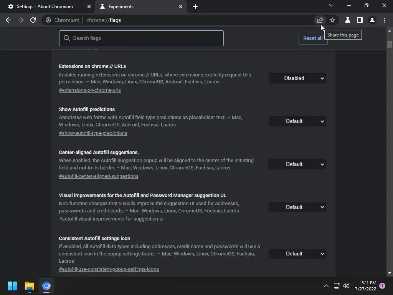Click the Reset all button
This screenshot has width=393, height=295.
click(313, 38)
